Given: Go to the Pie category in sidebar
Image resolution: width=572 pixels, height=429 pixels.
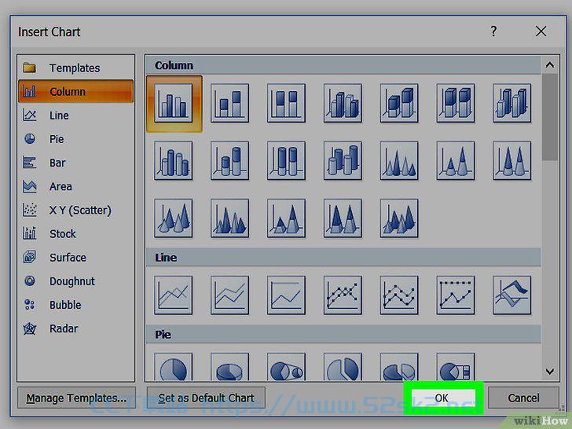Looking at the screenshot, I should click(x=76, y=139).
